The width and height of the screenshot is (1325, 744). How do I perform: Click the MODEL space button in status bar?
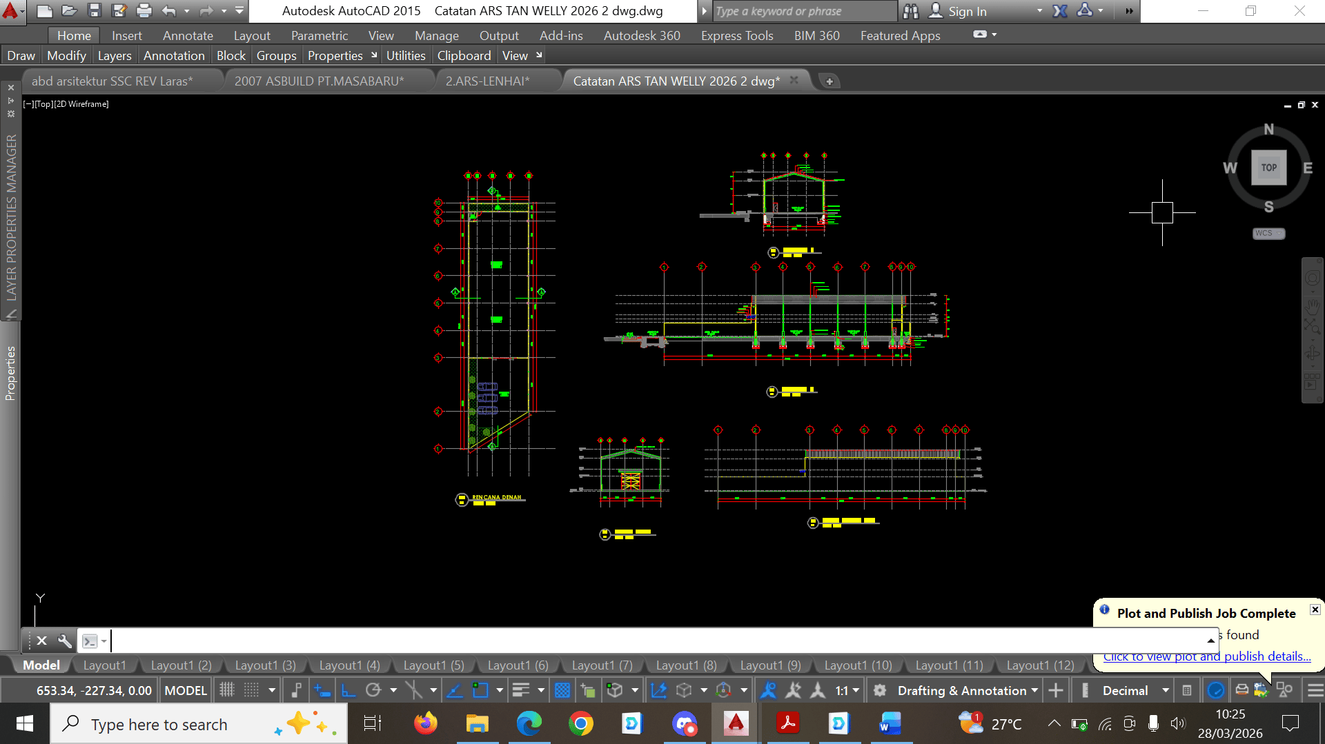point(185,690)
